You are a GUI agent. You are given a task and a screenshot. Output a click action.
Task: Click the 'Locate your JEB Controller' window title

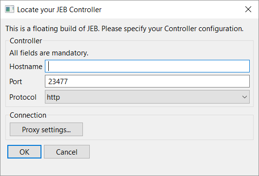click(60, 10)
